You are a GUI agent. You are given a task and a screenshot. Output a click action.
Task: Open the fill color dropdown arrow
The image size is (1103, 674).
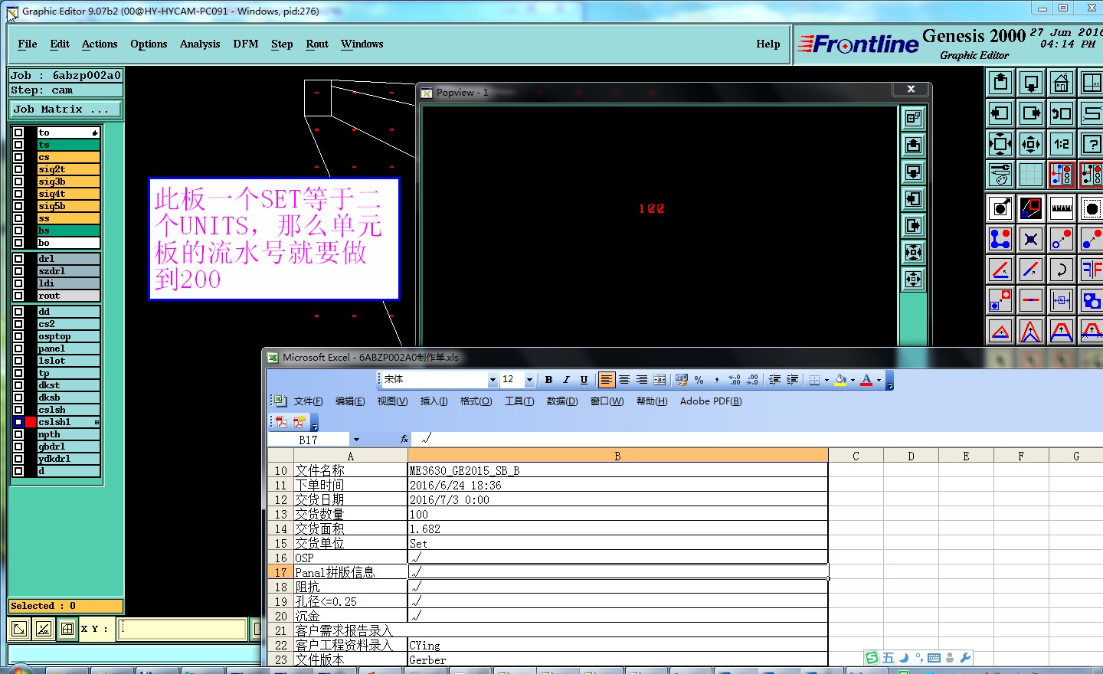click(853, 380)
